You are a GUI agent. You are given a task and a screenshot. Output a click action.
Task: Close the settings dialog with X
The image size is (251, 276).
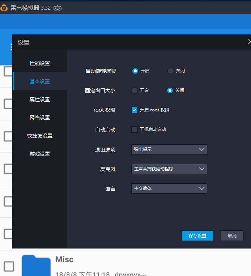pyautogui.click(x=249, y=42)
